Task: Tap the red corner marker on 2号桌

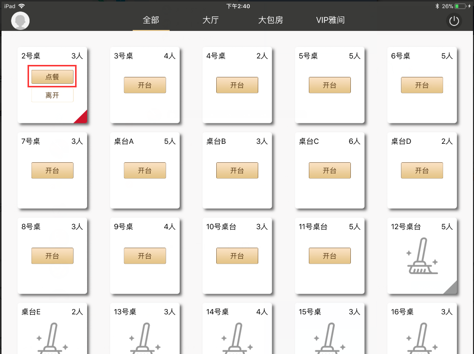Action: [83, 118]
